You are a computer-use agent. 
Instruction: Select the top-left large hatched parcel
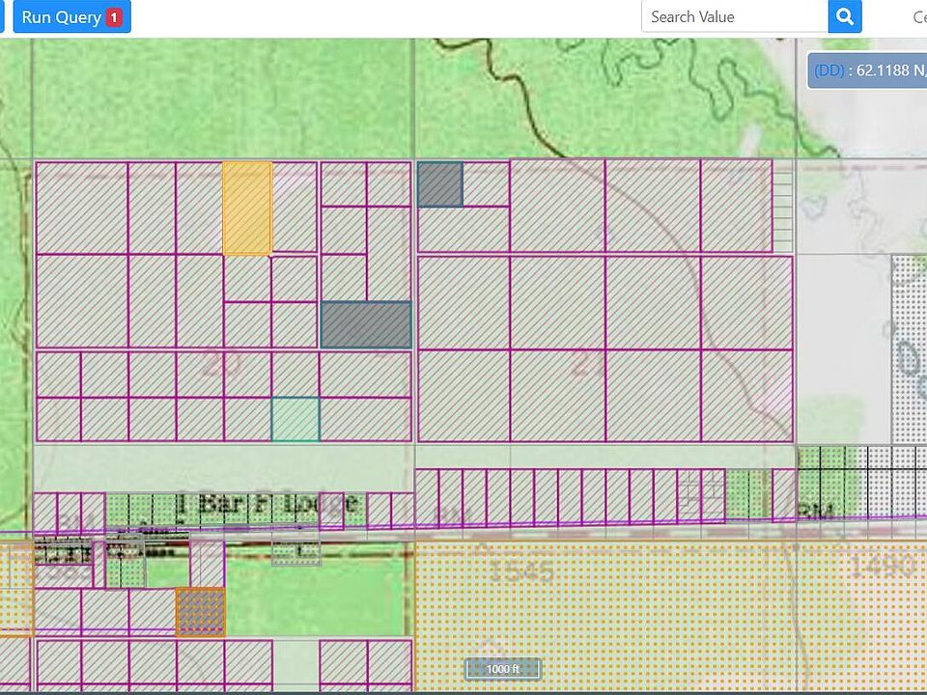pos(81,208)
